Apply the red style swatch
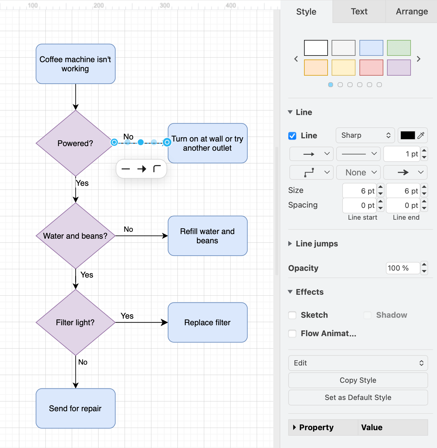This screenshot has height=448, width=437. point(371,68)
